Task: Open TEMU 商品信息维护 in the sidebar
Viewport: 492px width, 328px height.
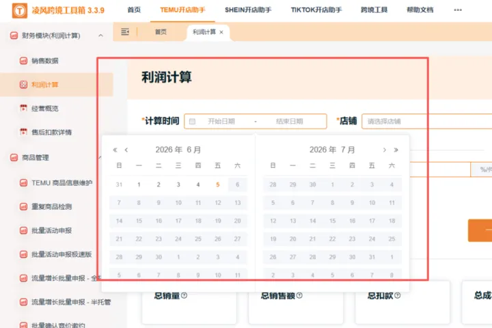Action: pos(61,182)
